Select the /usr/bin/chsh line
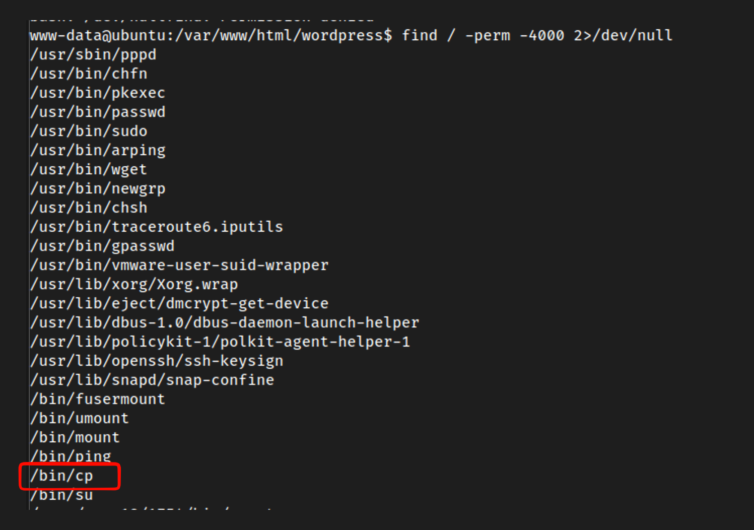 click(x=89, y=208)
